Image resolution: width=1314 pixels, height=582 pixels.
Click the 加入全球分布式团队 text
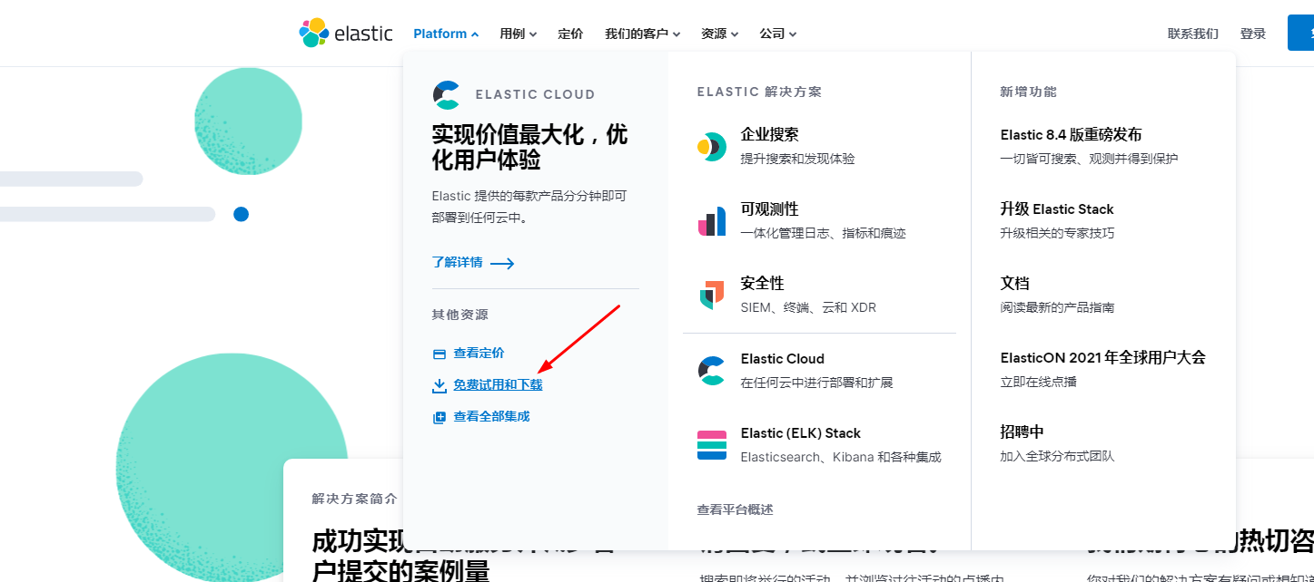(1058, 456)
